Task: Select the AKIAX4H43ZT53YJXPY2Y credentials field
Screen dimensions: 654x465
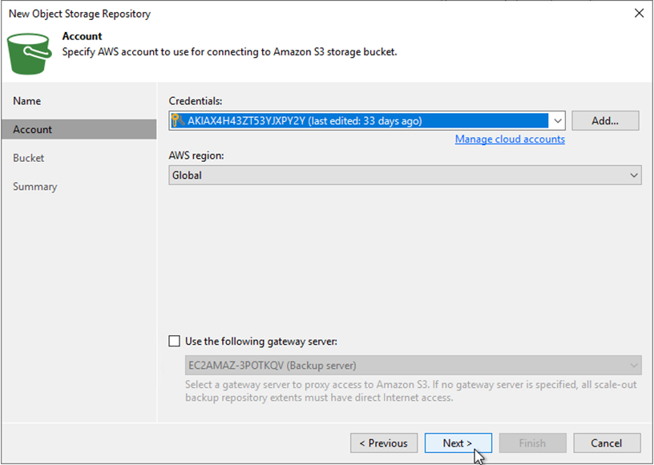Action: pyautogui.click(x=361, y=121)
